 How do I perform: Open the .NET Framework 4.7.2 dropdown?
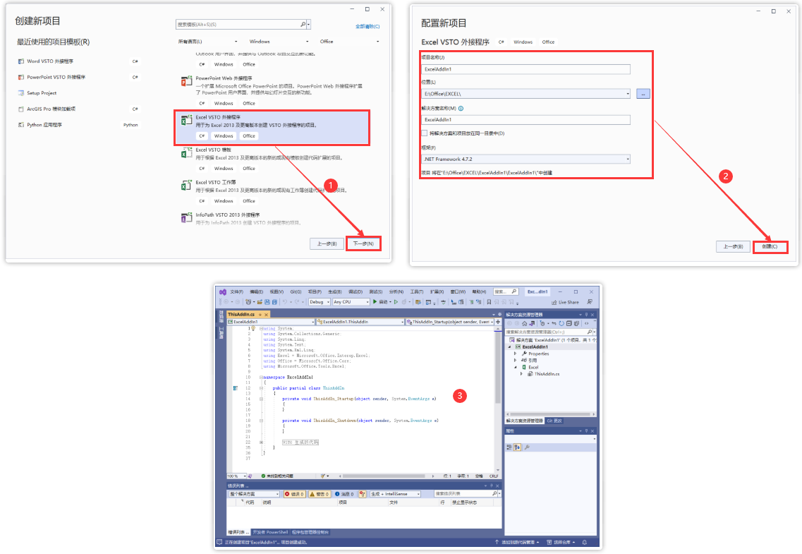525,159
